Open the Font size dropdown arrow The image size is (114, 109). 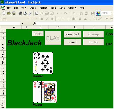[37, 19]
